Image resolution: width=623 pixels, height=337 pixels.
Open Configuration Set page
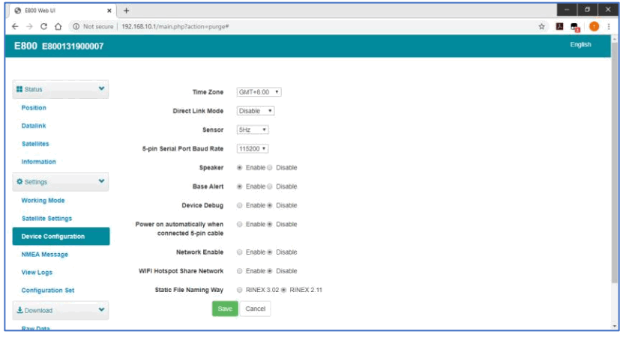pos(48,290)
